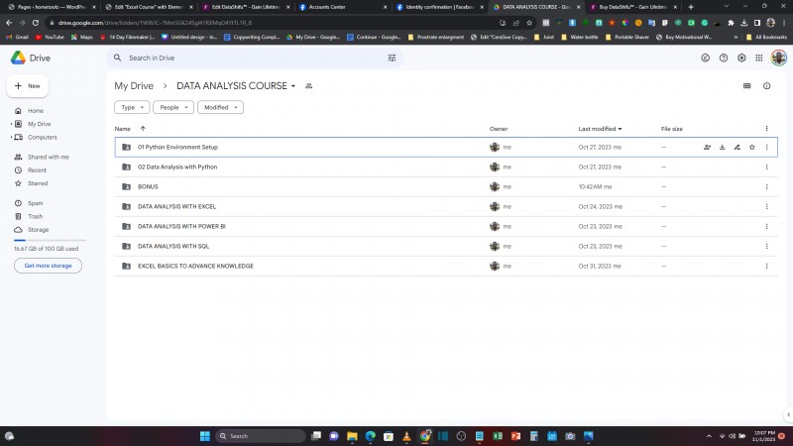Viewport: 793px width, 446px height.
Task: Star the 01 Python Environment Setup folder
Action: [751, 147]
